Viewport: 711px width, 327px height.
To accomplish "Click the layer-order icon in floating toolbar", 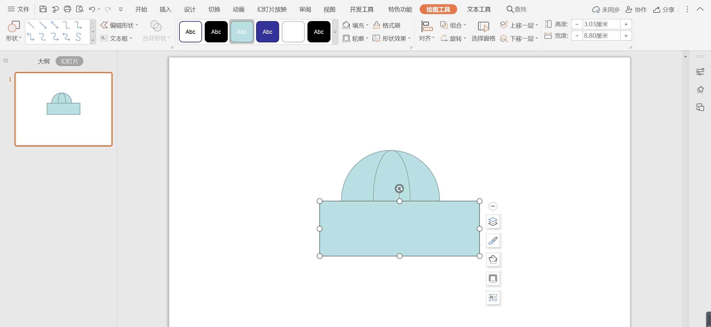I will [x=492, y=221].
